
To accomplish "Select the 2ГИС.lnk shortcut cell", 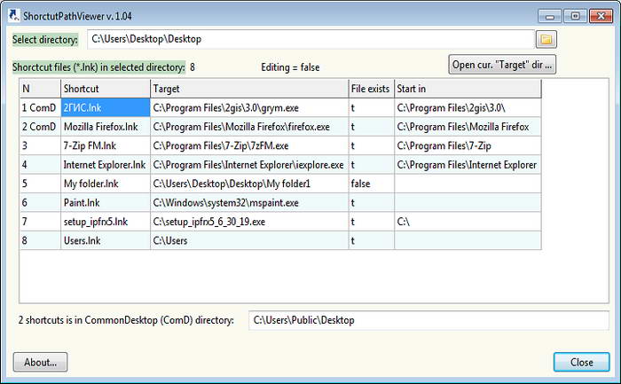I will pos(106,107).
